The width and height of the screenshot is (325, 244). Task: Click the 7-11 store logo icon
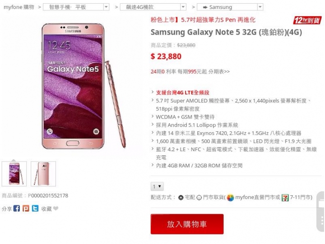point(285,198)
